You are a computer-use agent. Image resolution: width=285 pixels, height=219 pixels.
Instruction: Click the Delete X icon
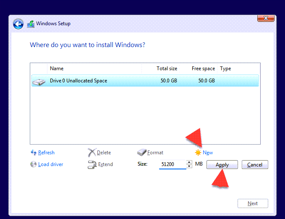point(92,153)
